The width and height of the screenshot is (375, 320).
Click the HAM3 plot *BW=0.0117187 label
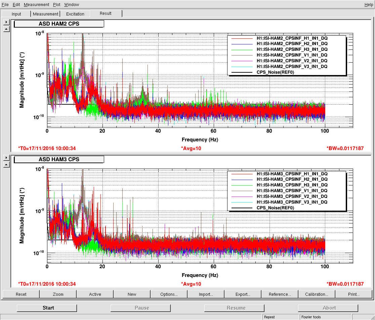[x=345, y=284]
